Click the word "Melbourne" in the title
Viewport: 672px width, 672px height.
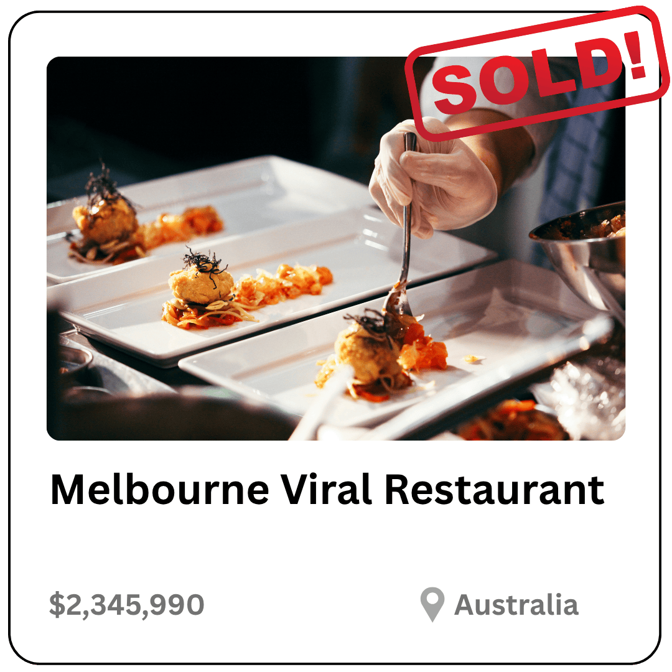pyautogui.click(x=159, y=490)
